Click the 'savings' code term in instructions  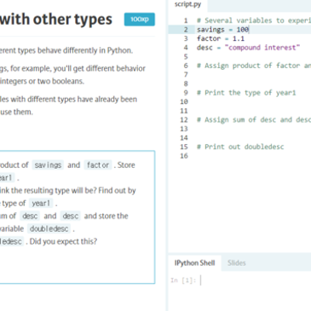coord(48,165)
